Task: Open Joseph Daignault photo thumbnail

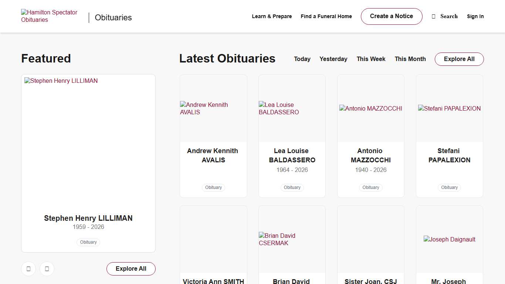Action: [x=449, y=239]
